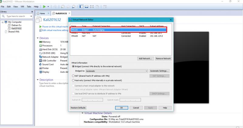
Task: Click the Full Screen mode toolbar icon
Action: tap(92, 6)
